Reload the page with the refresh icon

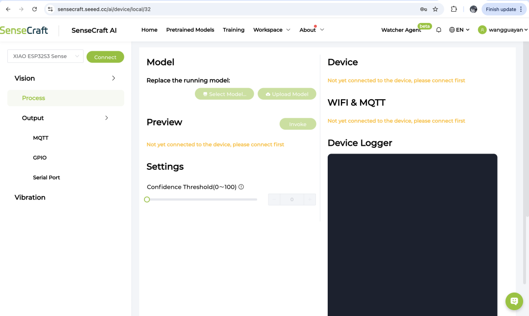point(34,9)
